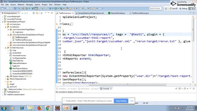Screen dimensions: 197x111
Task: Select the target folder in the tree
Action: point(12,84)
